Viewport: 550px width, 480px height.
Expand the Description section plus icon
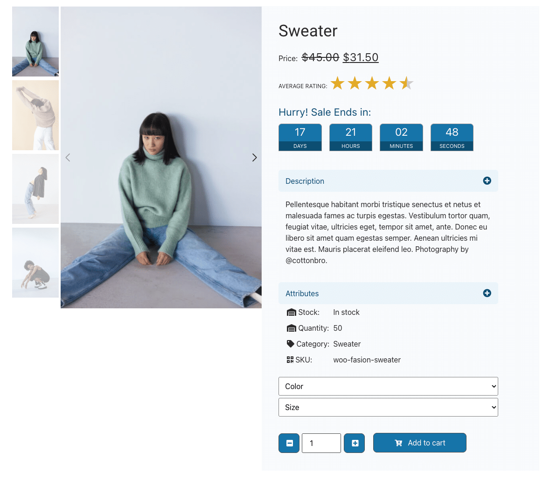tap(487, 181)
